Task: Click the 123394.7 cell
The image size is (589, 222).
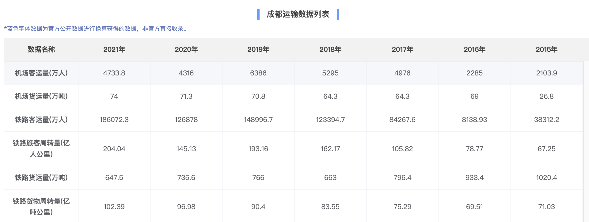Action: click(330, 120)
